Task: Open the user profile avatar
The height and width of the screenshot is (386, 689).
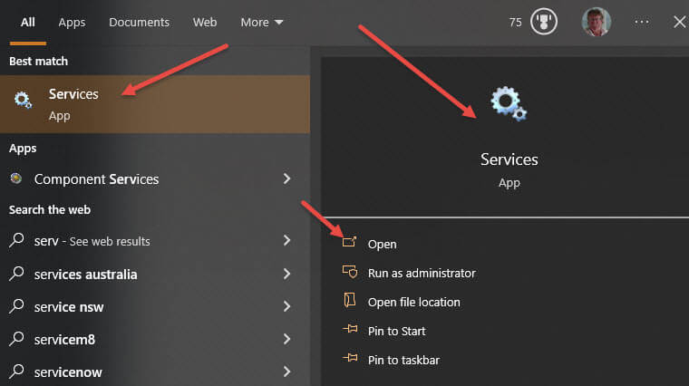Action: [x=597, y=22]
